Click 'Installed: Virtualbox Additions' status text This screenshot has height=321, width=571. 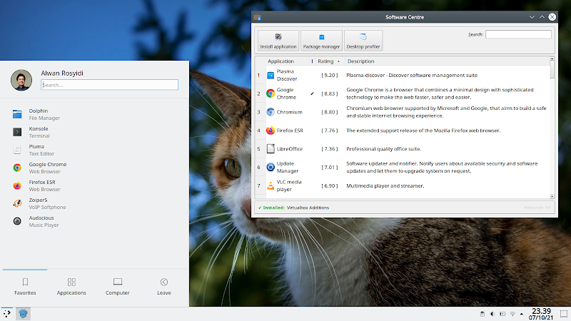coord(293,208)
